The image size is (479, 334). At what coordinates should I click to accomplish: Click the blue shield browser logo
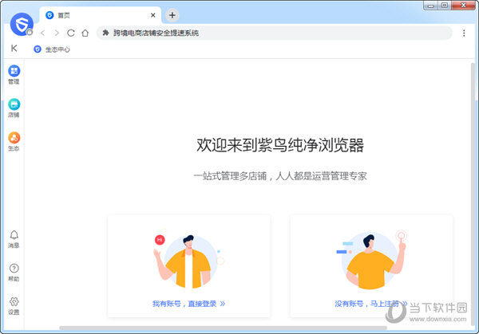click(x=22, y=24)
